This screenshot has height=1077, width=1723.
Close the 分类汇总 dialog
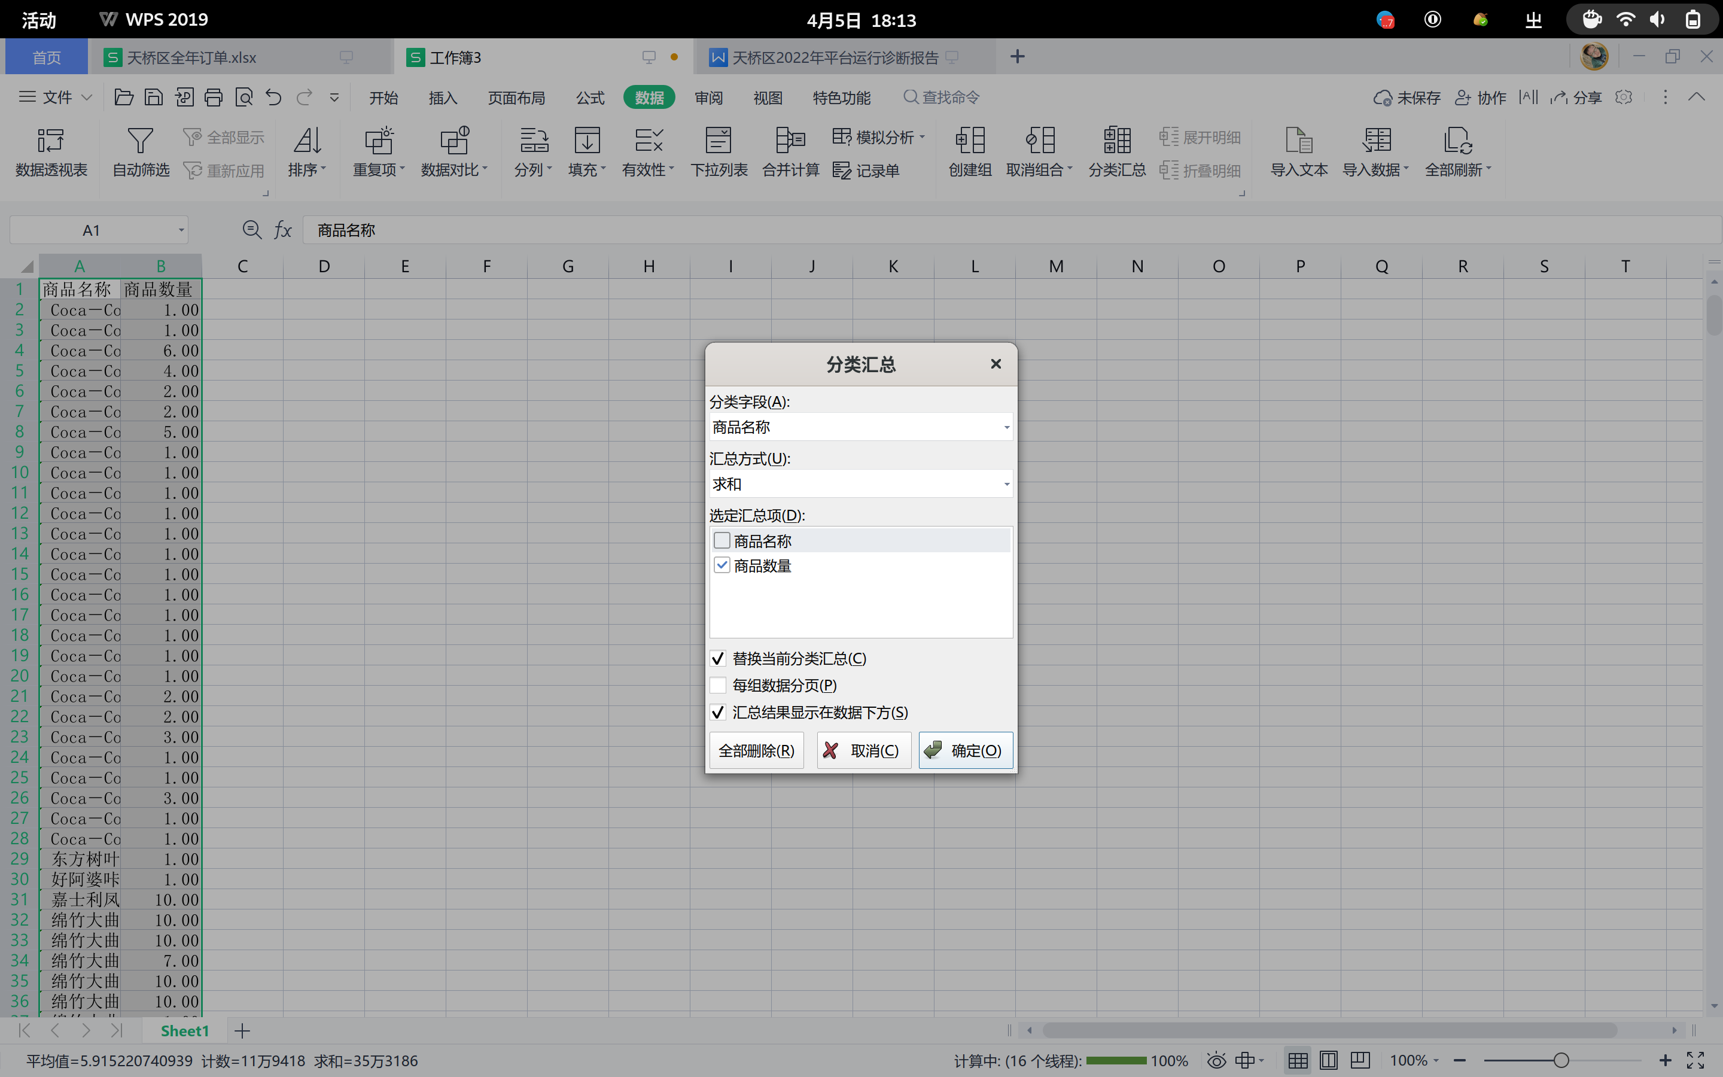click(996, 364)
